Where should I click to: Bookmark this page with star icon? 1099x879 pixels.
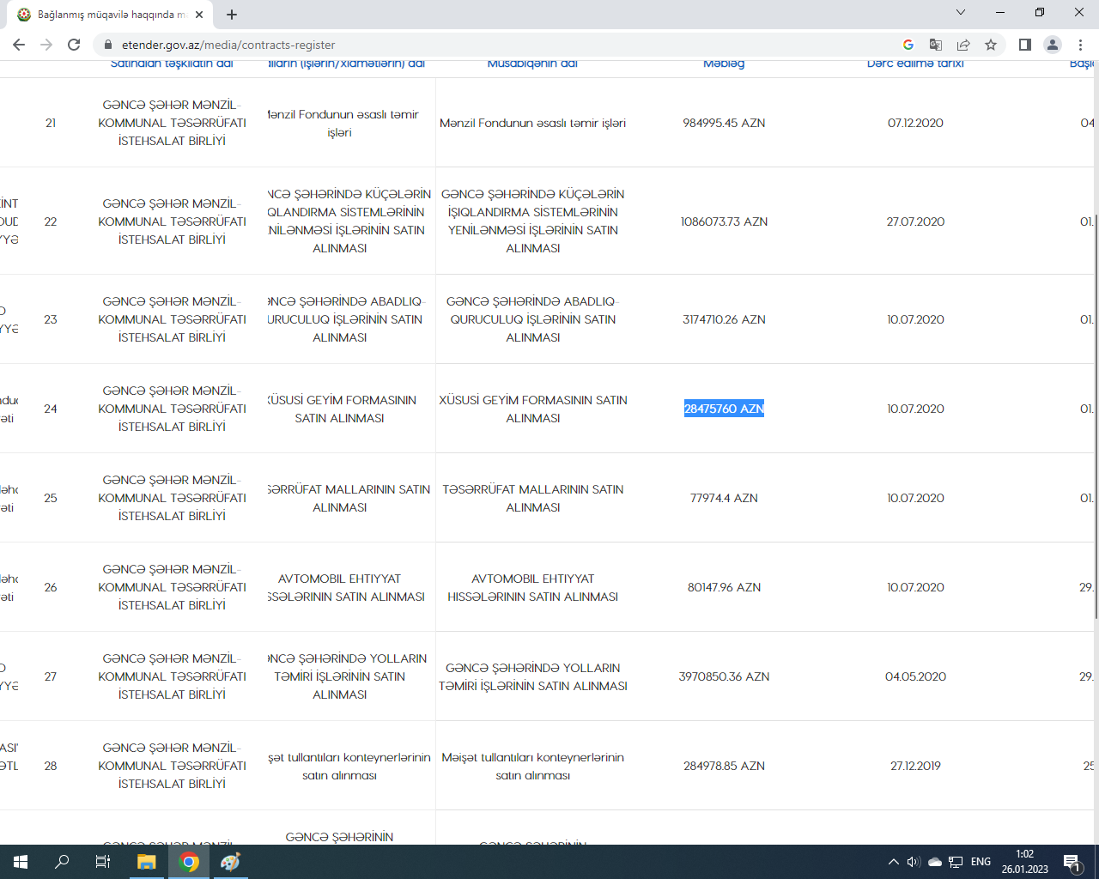991,45
